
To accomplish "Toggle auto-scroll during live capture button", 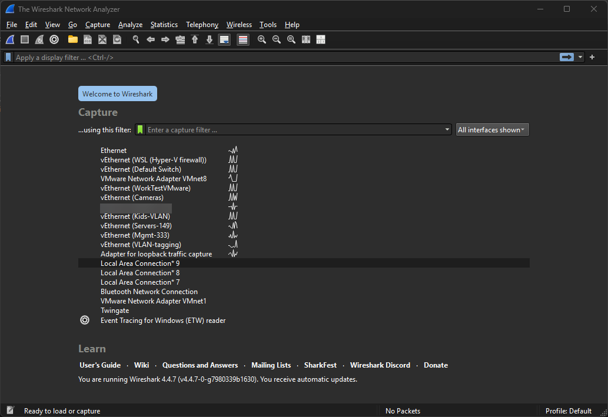I will click(224, 39).
